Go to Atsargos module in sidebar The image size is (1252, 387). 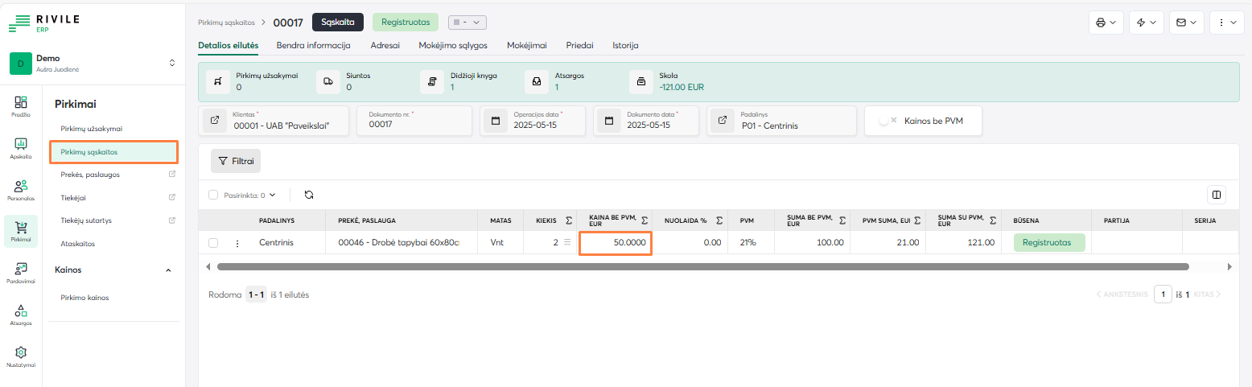click(22, 314)
